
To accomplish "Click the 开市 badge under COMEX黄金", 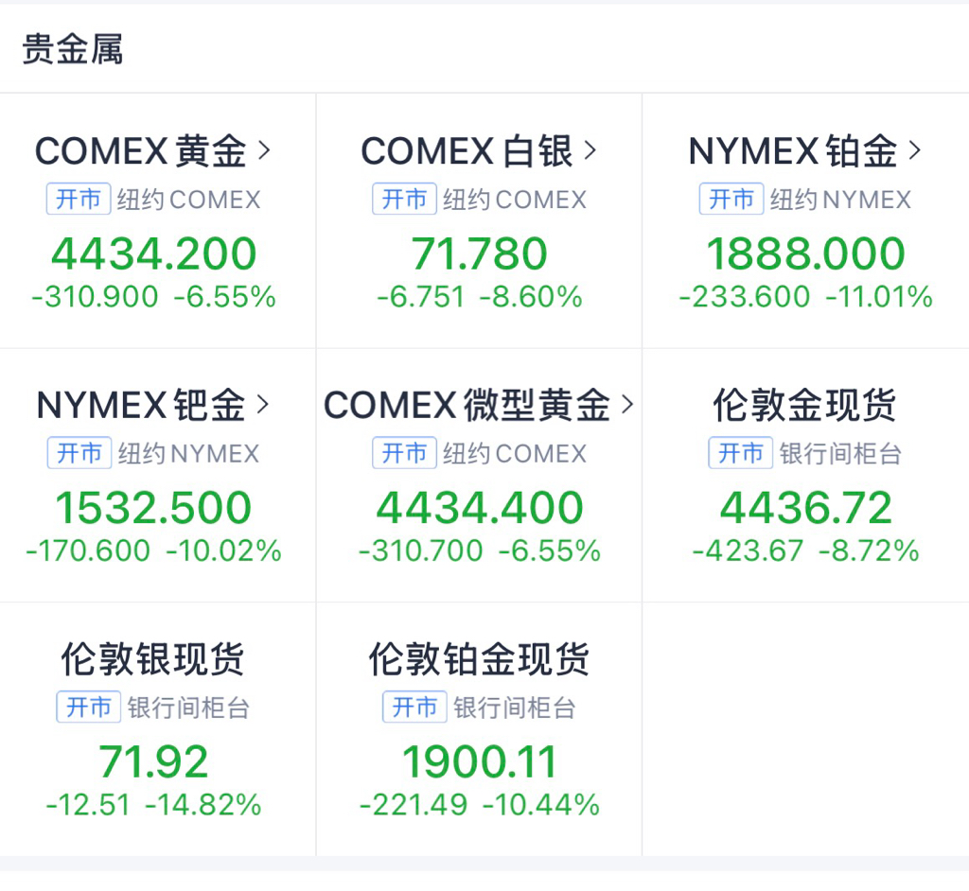I will [79, 199].
